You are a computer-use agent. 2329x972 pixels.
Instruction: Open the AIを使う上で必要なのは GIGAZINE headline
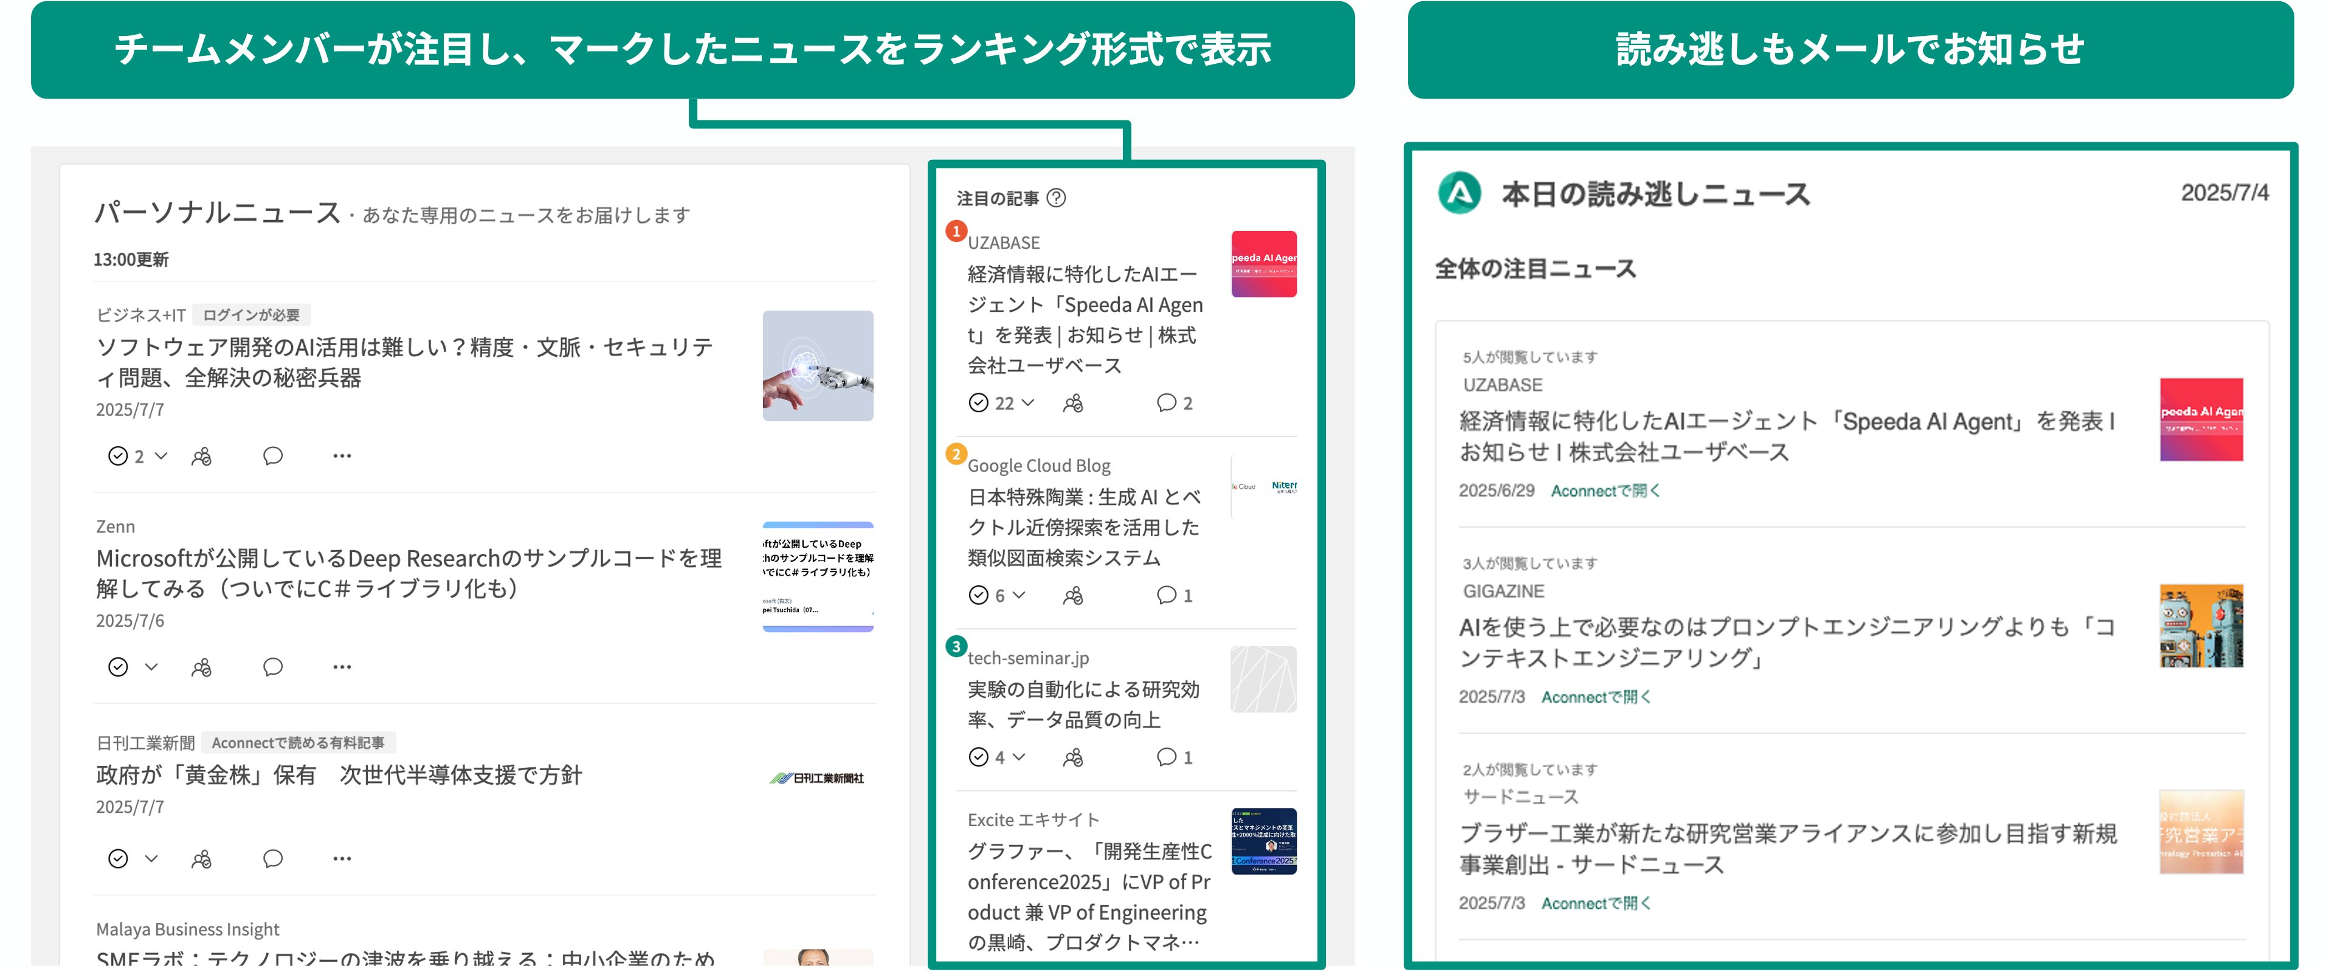coord(1787,642)
